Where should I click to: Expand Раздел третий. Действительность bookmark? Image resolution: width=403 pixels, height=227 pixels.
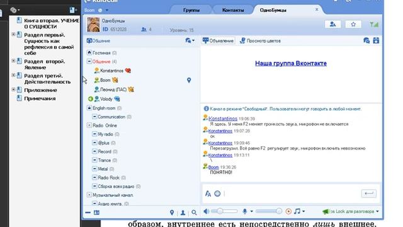(x=13, y=75)
